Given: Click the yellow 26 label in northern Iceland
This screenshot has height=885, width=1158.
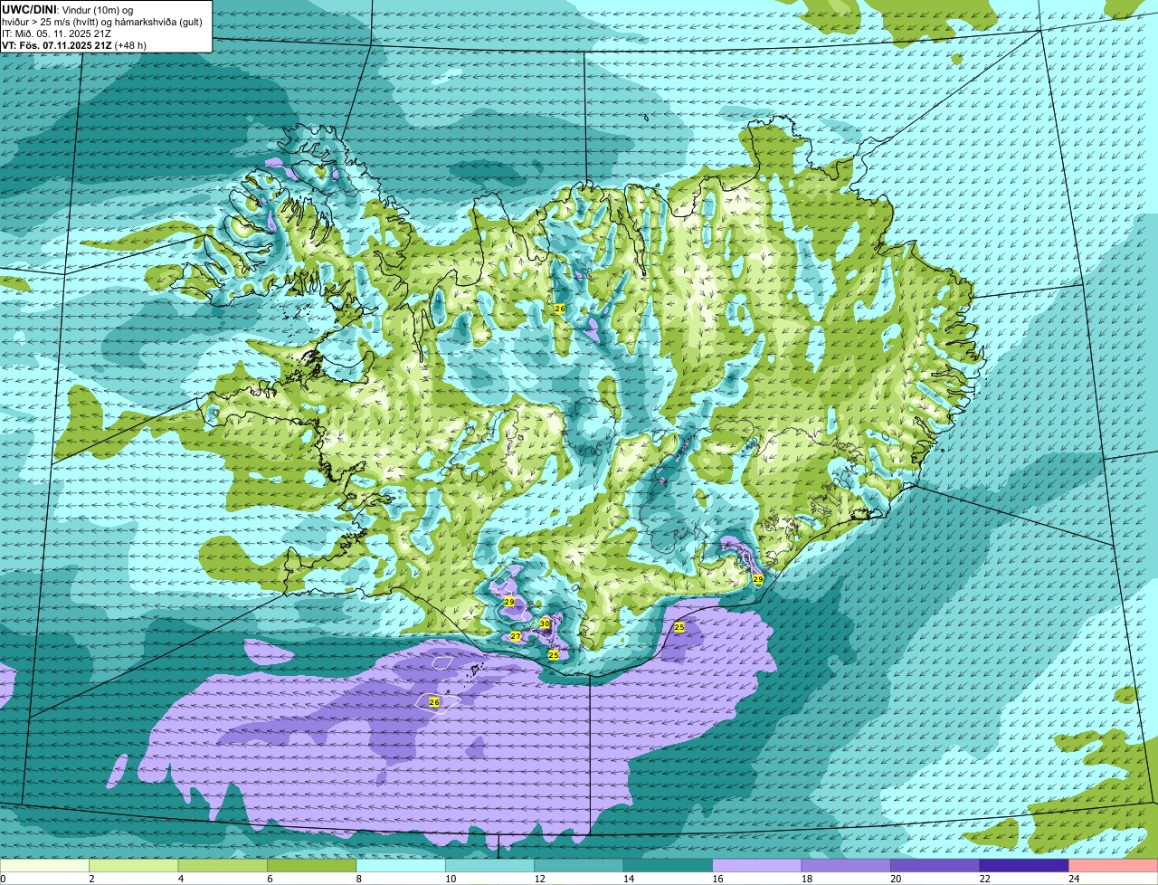Looking at the screenshot, I should point(560,309).
